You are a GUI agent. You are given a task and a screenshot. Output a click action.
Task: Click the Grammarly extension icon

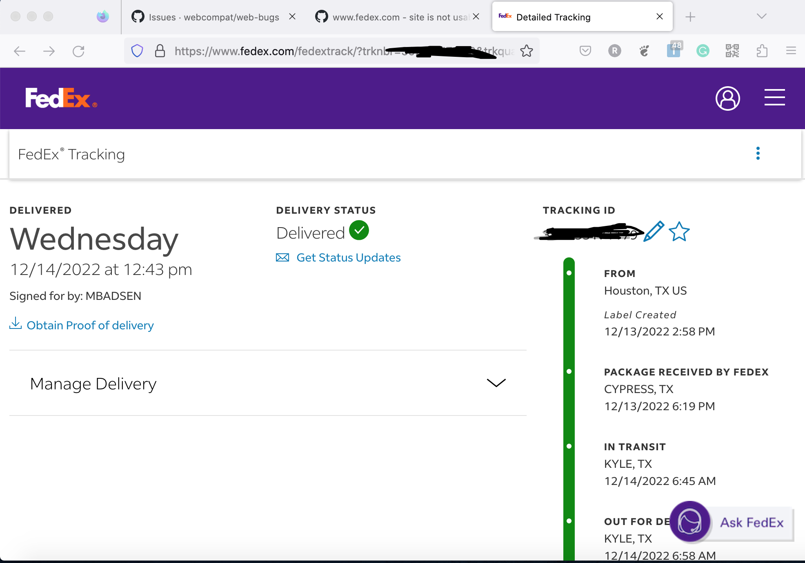703,51
